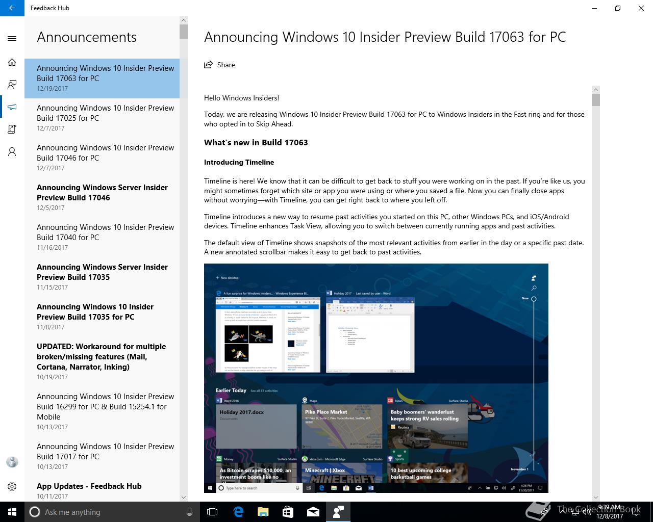Click the 'What's new in Build 17063' heading

256,142
